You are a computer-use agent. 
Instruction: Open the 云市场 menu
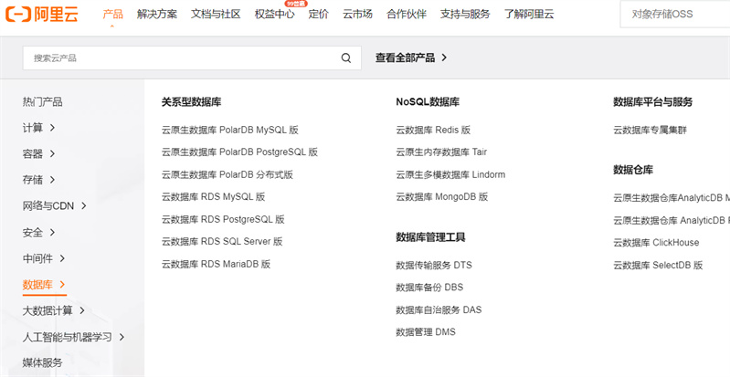pyautogui.click(x=357, y=14)
